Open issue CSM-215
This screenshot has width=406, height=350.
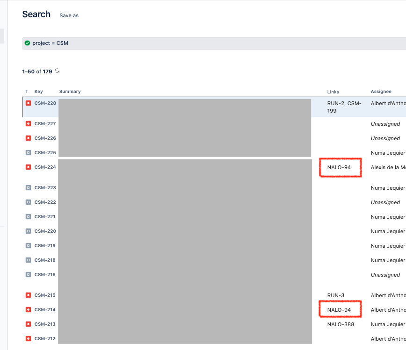(x=45, y=295)
